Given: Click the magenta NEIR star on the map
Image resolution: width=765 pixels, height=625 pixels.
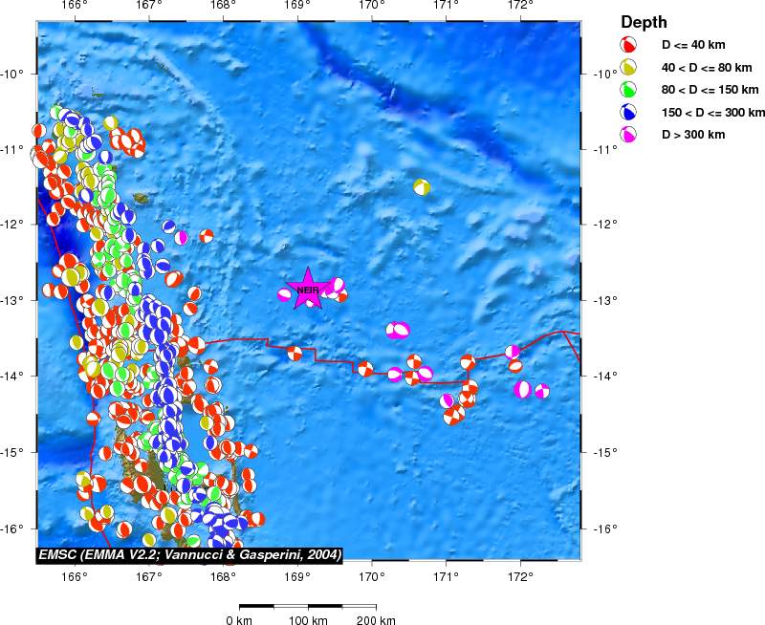Looking at the screenshot, I should point(308,290).
